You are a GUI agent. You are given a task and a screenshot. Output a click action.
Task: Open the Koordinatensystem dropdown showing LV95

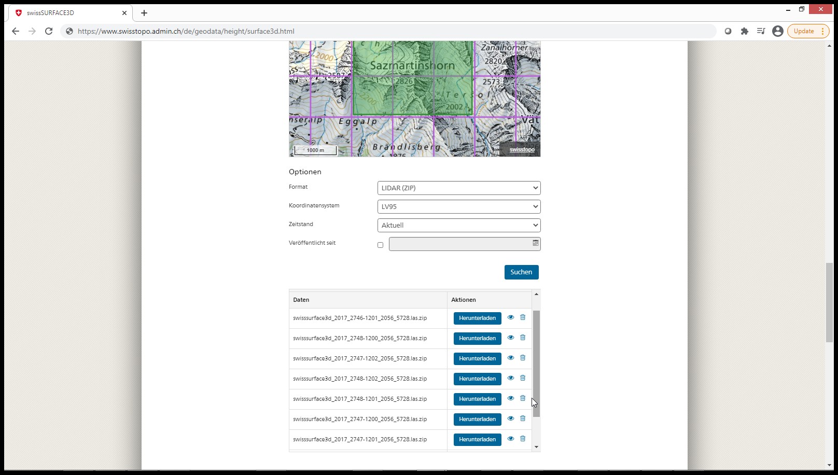(x=459, y=206)
